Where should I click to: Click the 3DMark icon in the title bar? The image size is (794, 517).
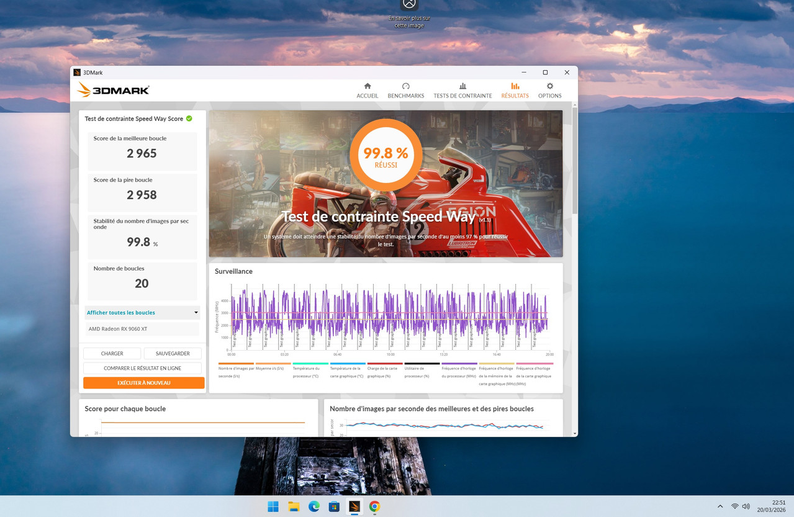click(x=77, y=73)
